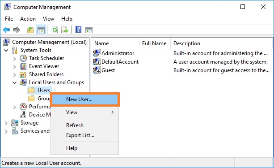
Task: Click the Computer Management (Local) root icon
Action: point(6,42)
